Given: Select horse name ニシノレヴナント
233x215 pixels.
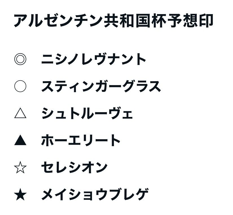Looking at the screenshot, I should [x=94, y=59].
